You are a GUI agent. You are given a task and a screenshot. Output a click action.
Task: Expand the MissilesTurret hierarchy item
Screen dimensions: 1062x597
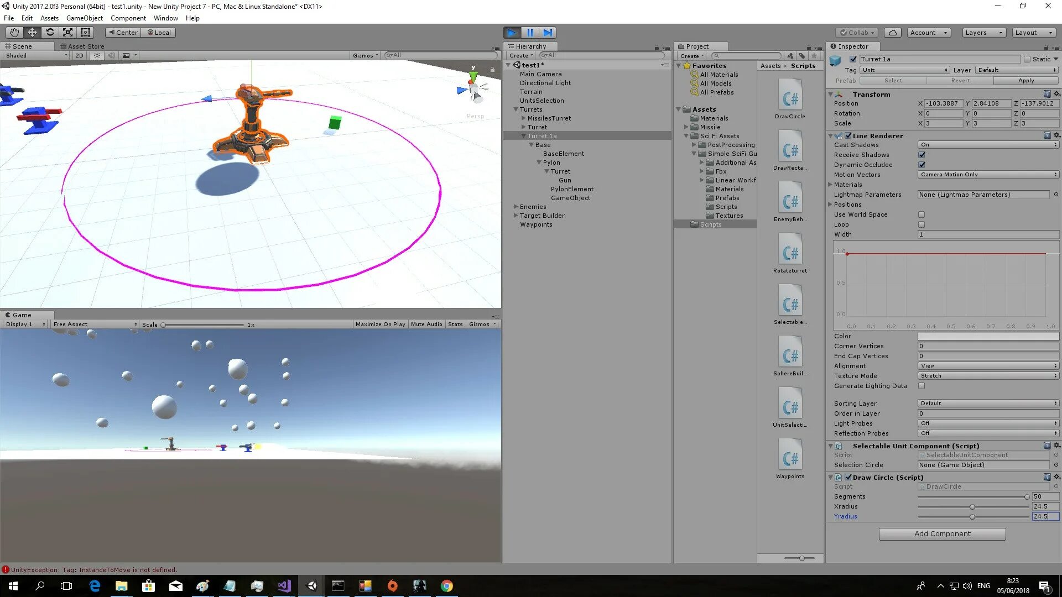click(523, 118)
